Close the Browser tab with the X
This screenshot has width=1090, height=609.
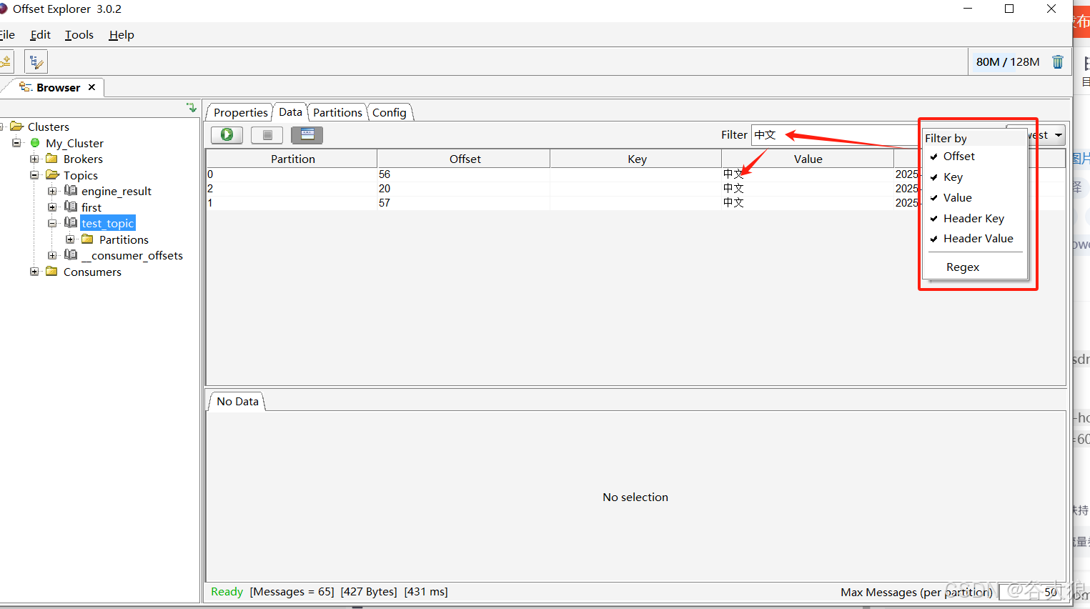91,87
